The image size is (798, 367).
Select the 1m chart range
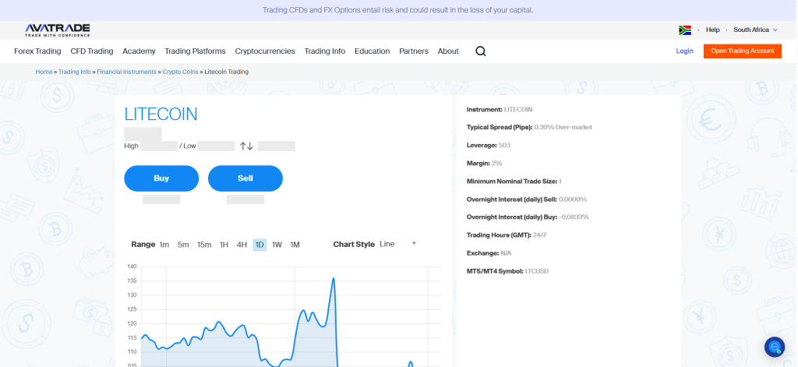(164, 245)
